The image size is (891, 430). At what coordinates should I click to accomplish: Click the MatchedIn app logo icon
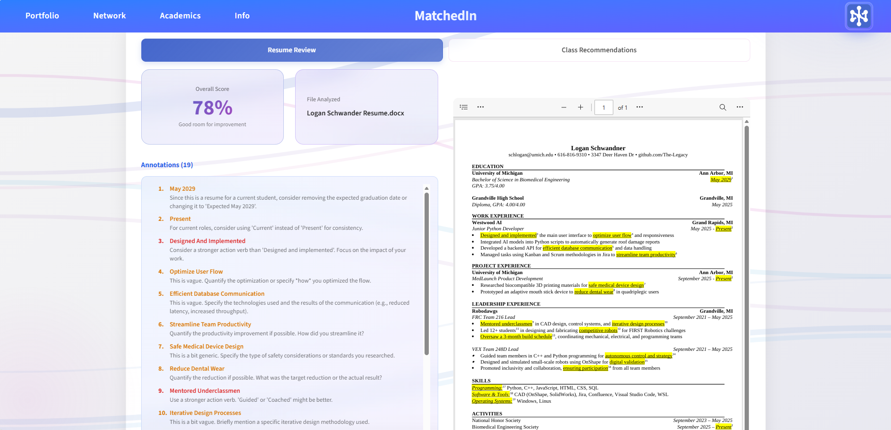tap(859, 16)
